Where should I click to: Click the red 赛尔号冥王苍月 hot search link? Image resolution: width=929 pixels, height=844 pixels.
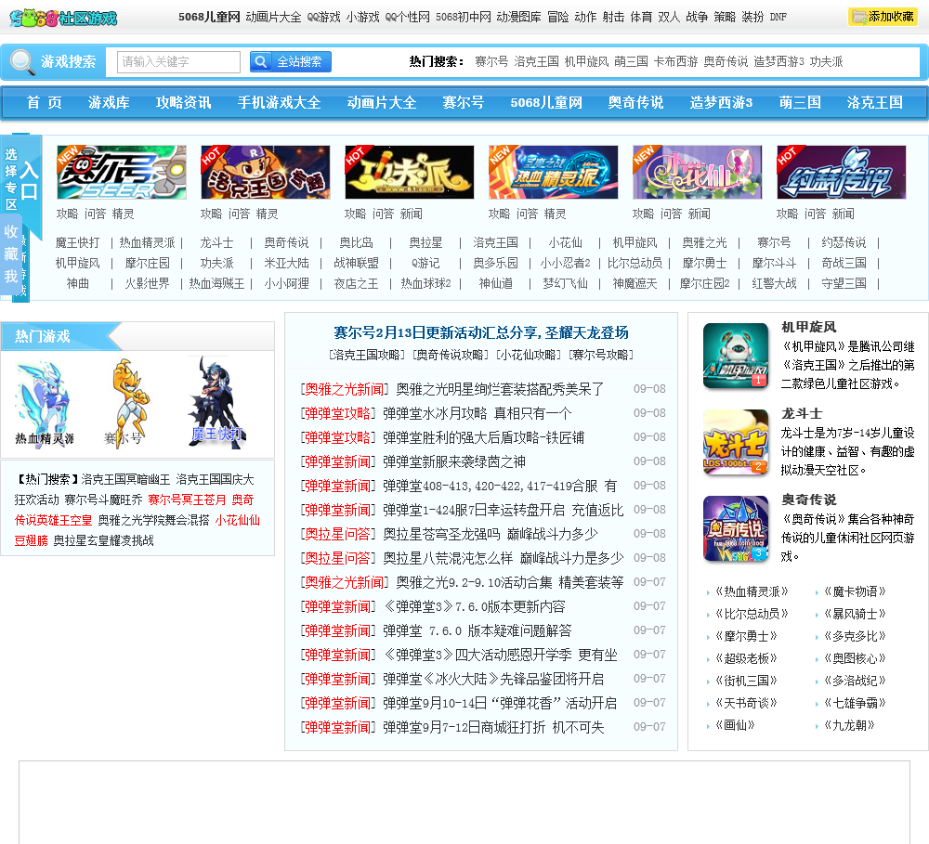(x=188, y=500)
